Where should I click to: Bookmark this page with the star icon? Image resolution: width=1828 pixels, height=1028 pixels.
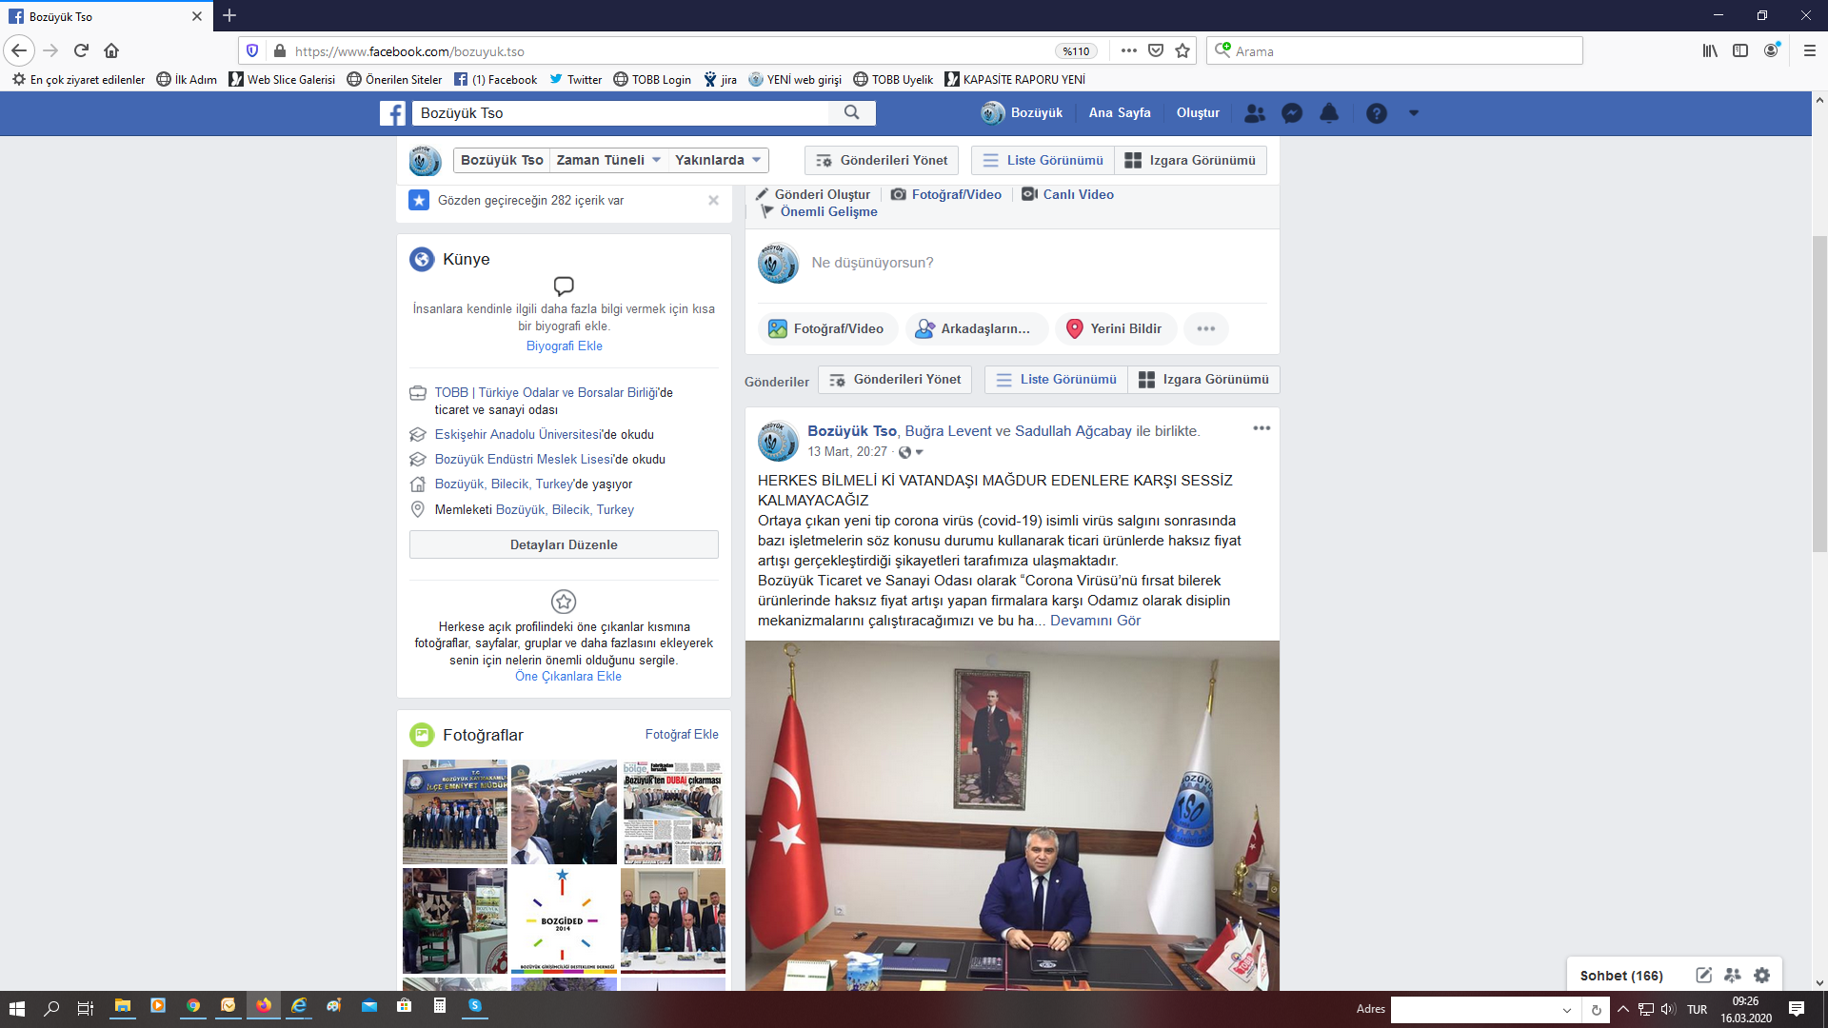click(x=1182, y=51)
